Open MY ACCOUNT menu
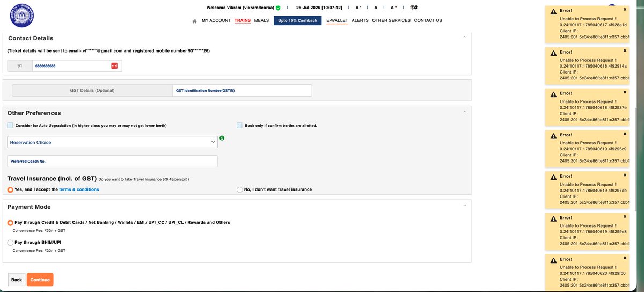644x292 pixels. pyautogui.click(x=216, y=20)
